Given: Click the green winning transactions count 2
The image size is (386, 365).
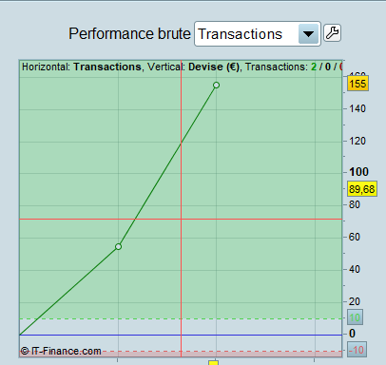Looking at the screenshot, I should (314, 67).
